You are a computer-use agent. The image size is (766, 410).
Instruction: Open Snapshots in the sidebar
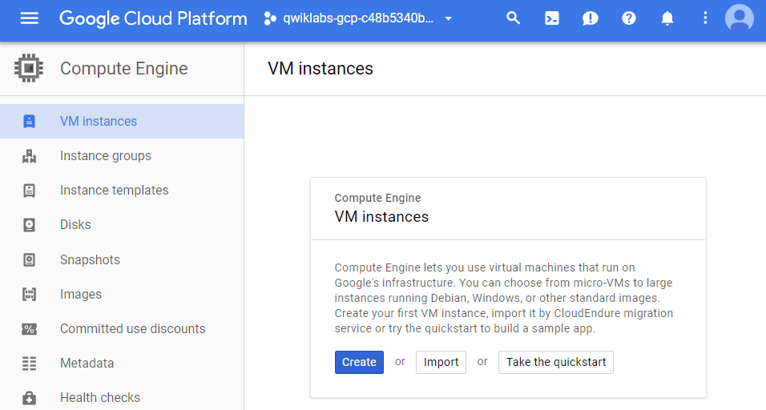click(x=122, y=259)
